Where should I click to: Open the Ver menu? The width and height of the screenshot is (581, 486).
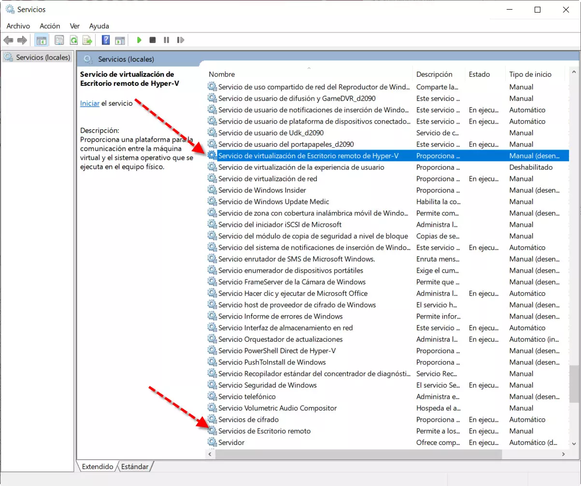click(74, 26)
